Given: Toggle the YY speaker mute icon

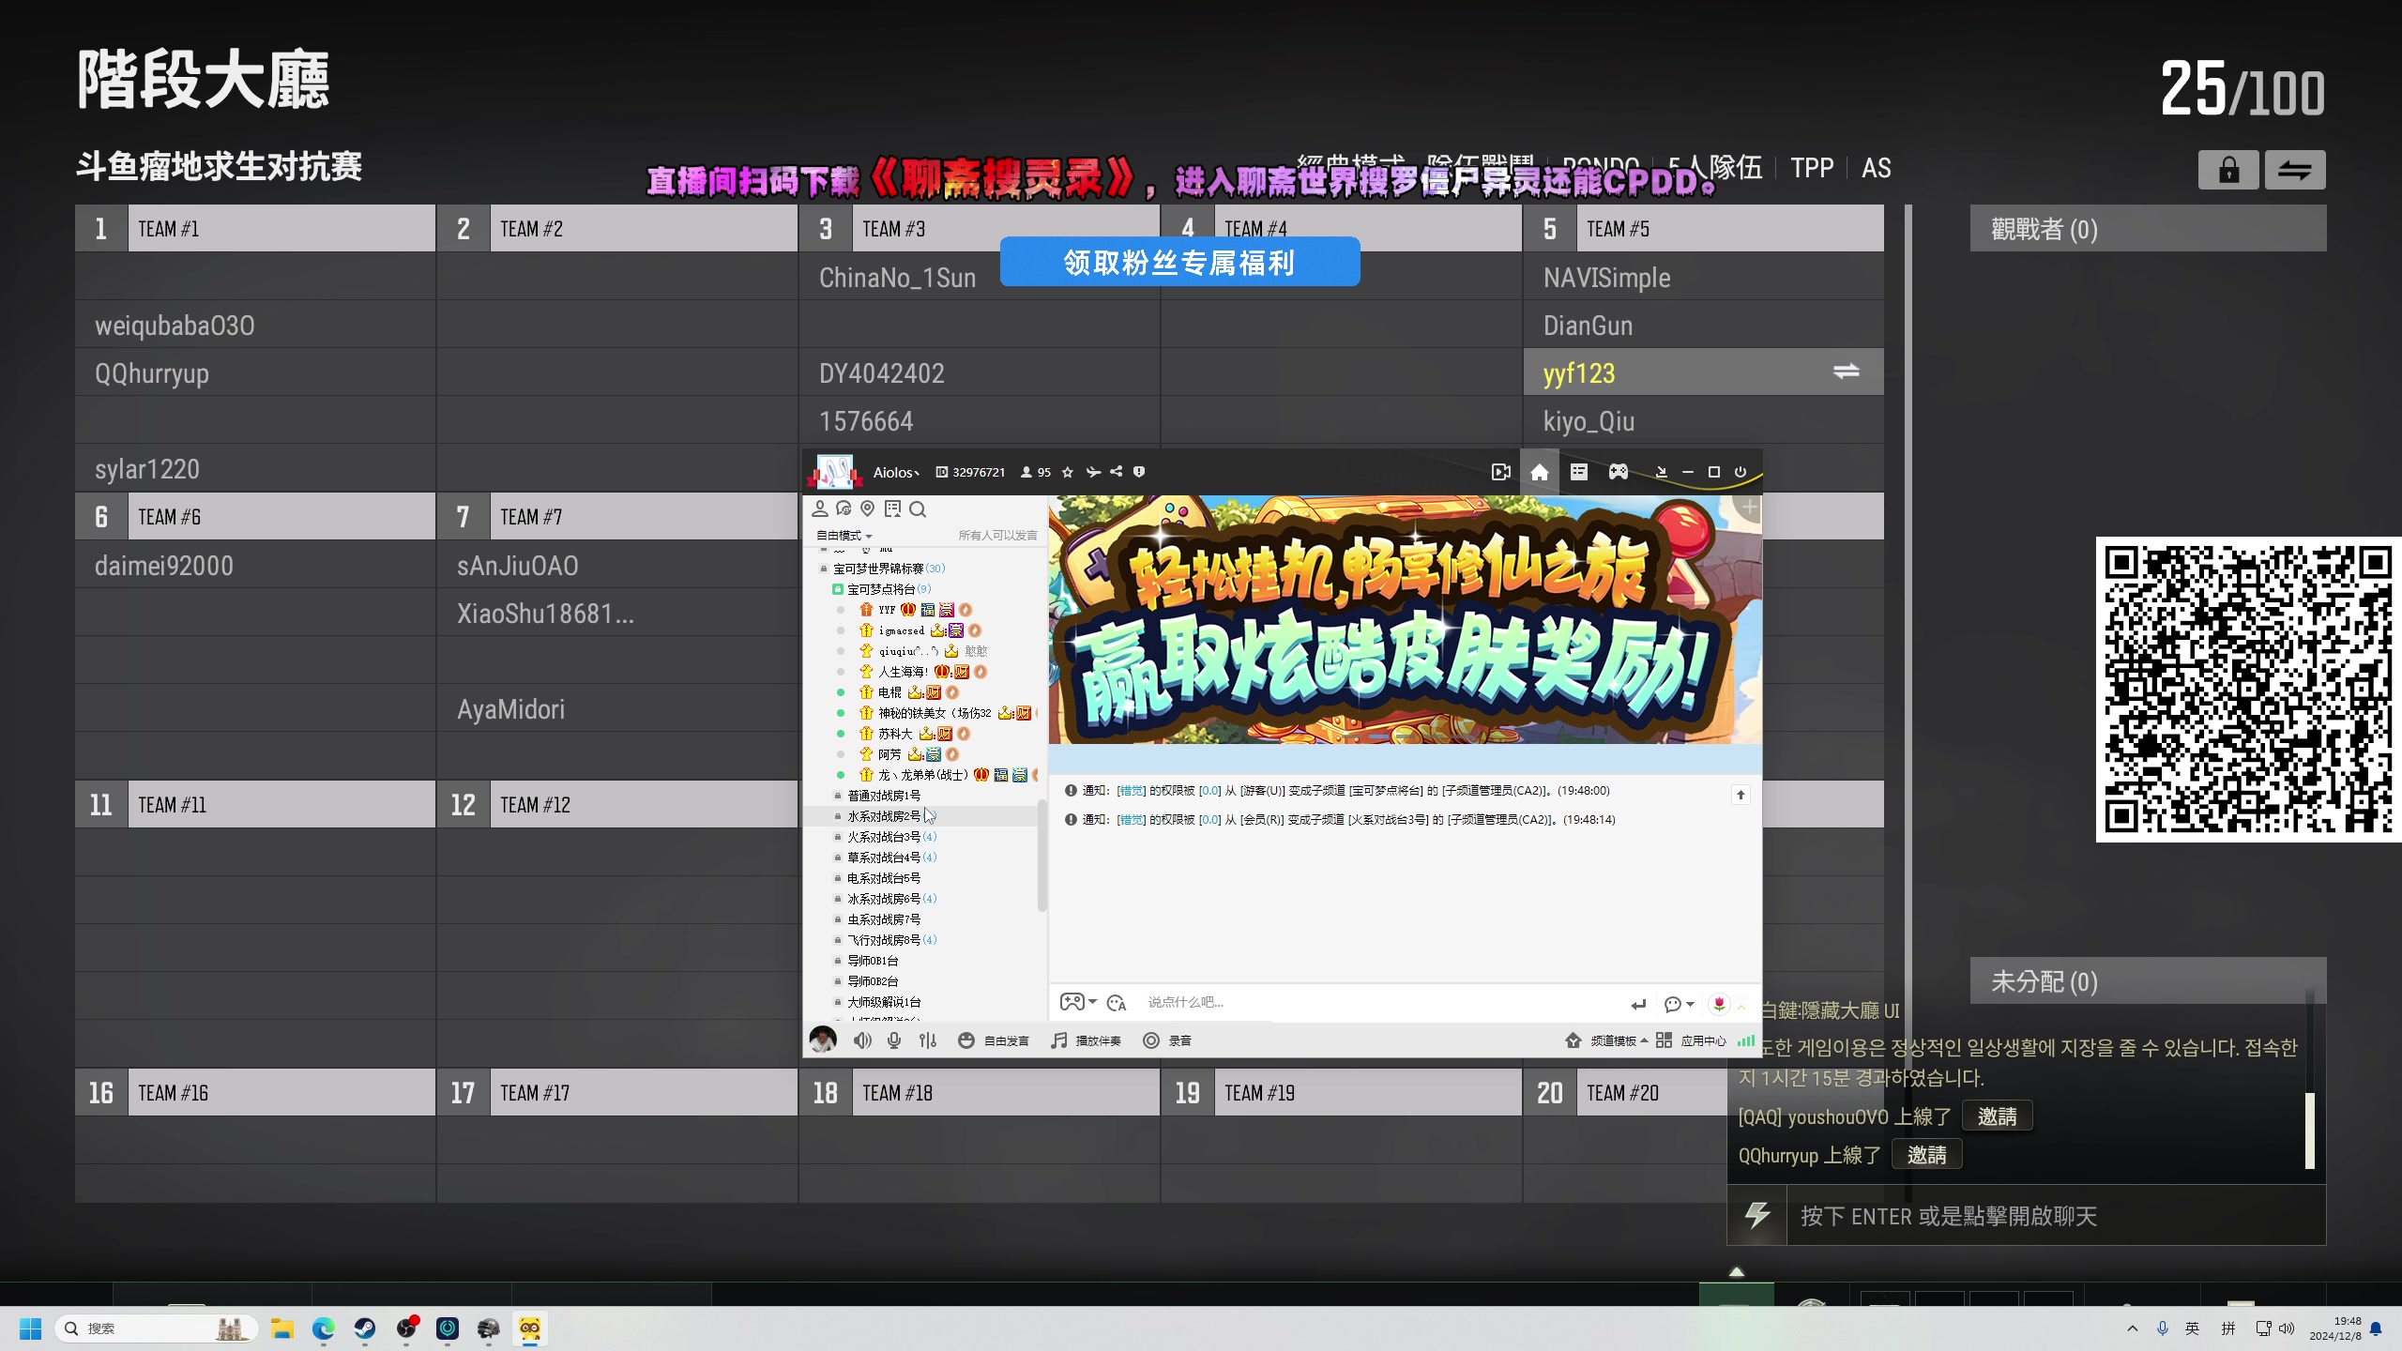Looking at the screenshot, I should coord(862,1040).
